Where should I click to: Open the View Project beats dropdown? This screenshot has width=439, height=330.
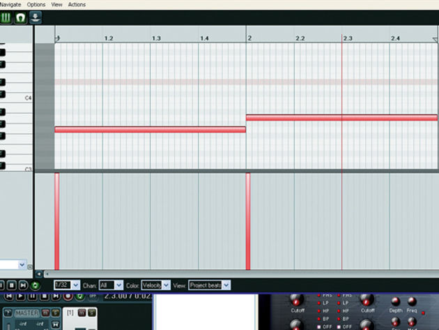click(209, 285)
